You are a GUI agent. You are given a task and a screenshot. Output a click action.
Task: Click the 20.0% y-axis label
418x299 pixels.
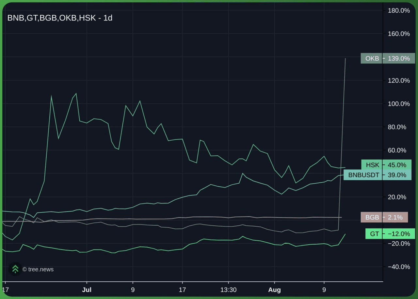[397, 197]
